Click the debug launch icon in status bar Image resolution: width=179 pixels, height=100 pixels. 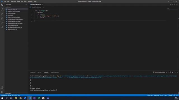point(19,95)
